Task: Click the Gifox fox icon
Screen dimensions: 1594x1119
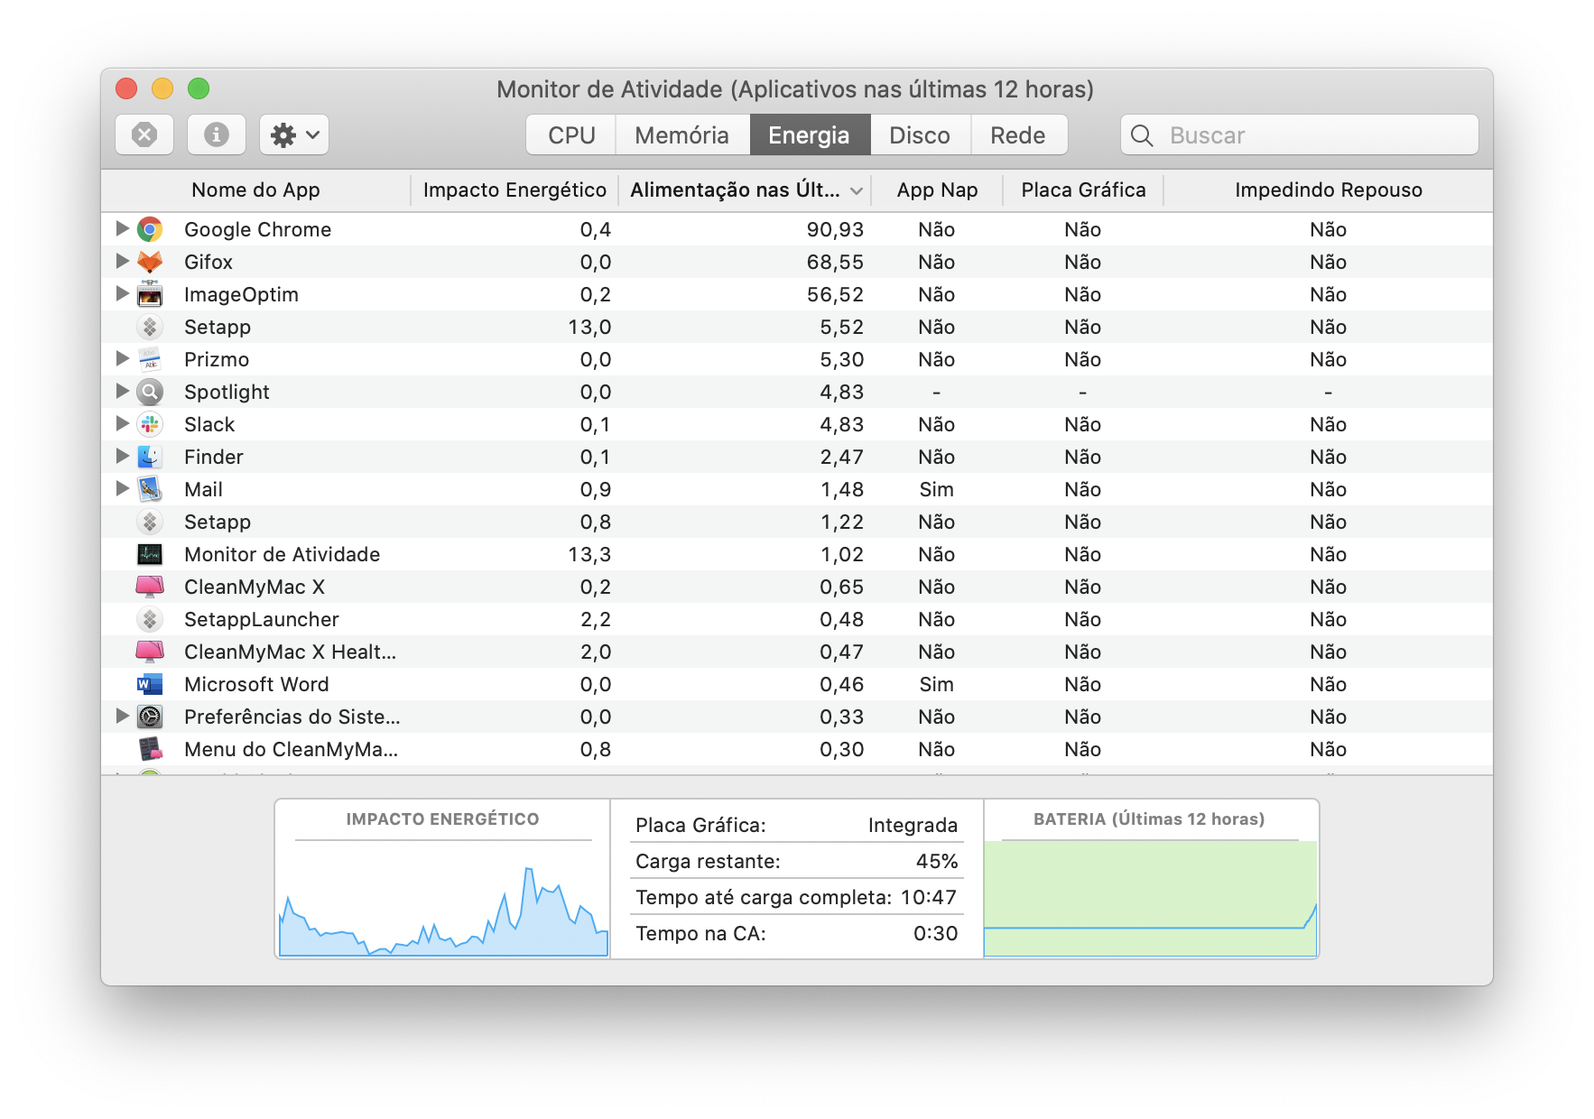Action: (x=150, y=262)
